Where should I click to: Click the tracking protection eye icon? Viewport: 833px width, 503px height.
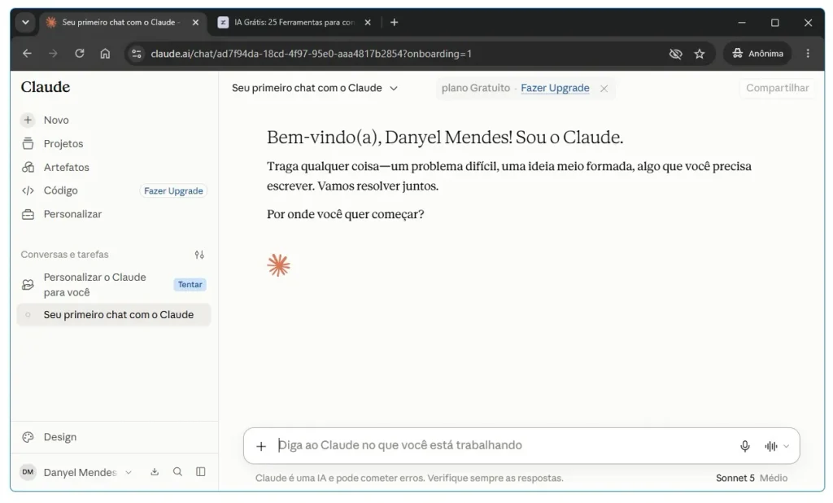[676, 54]
